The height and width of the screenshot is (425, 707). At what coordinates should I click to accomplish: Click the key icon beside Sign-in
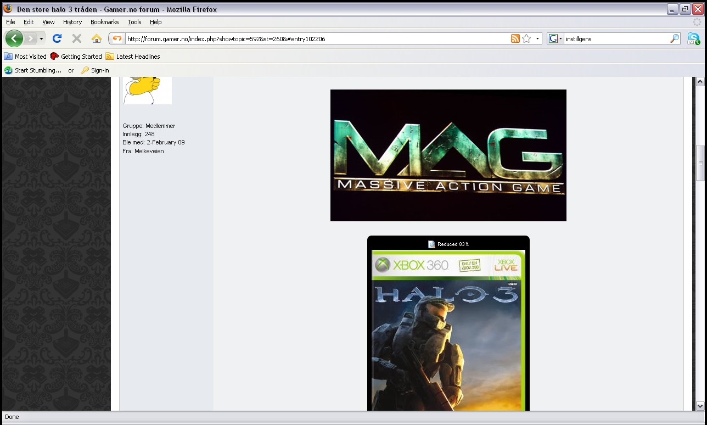pyautogui.click(x=85, y=70)
